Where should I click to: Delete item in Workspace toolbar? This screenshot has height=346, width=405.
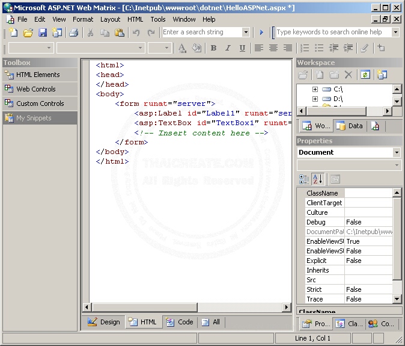[x=349, y=75]
